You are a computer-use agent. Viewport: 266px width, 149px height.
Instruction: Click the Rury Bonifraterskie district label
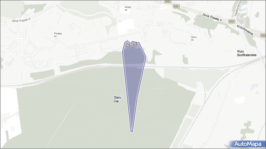(x=247, y=53)
